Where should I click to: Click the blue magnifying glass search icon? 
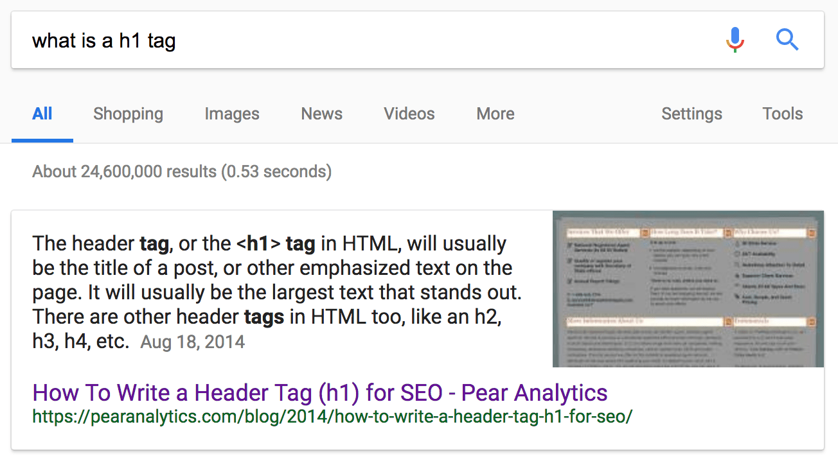tap(787, 40)
